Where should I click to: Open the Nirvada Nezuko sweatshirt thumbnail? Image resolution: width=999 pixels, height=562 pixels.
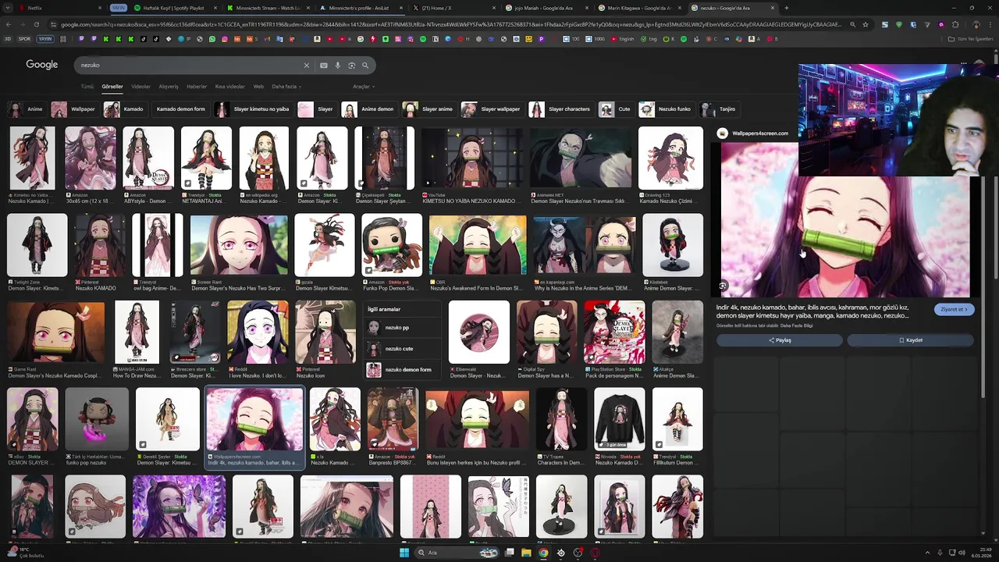(619, 420)
